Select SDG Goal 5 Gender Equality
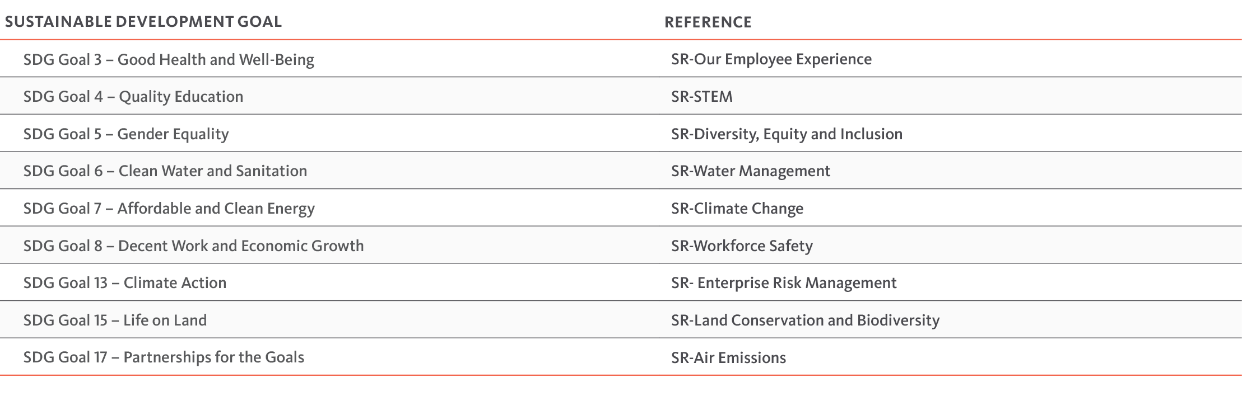This screenshot has height=401, width=1242. 126,134
